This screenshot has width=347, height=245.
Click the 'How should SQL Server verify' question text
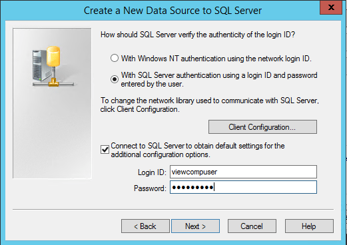coord(198,35)
